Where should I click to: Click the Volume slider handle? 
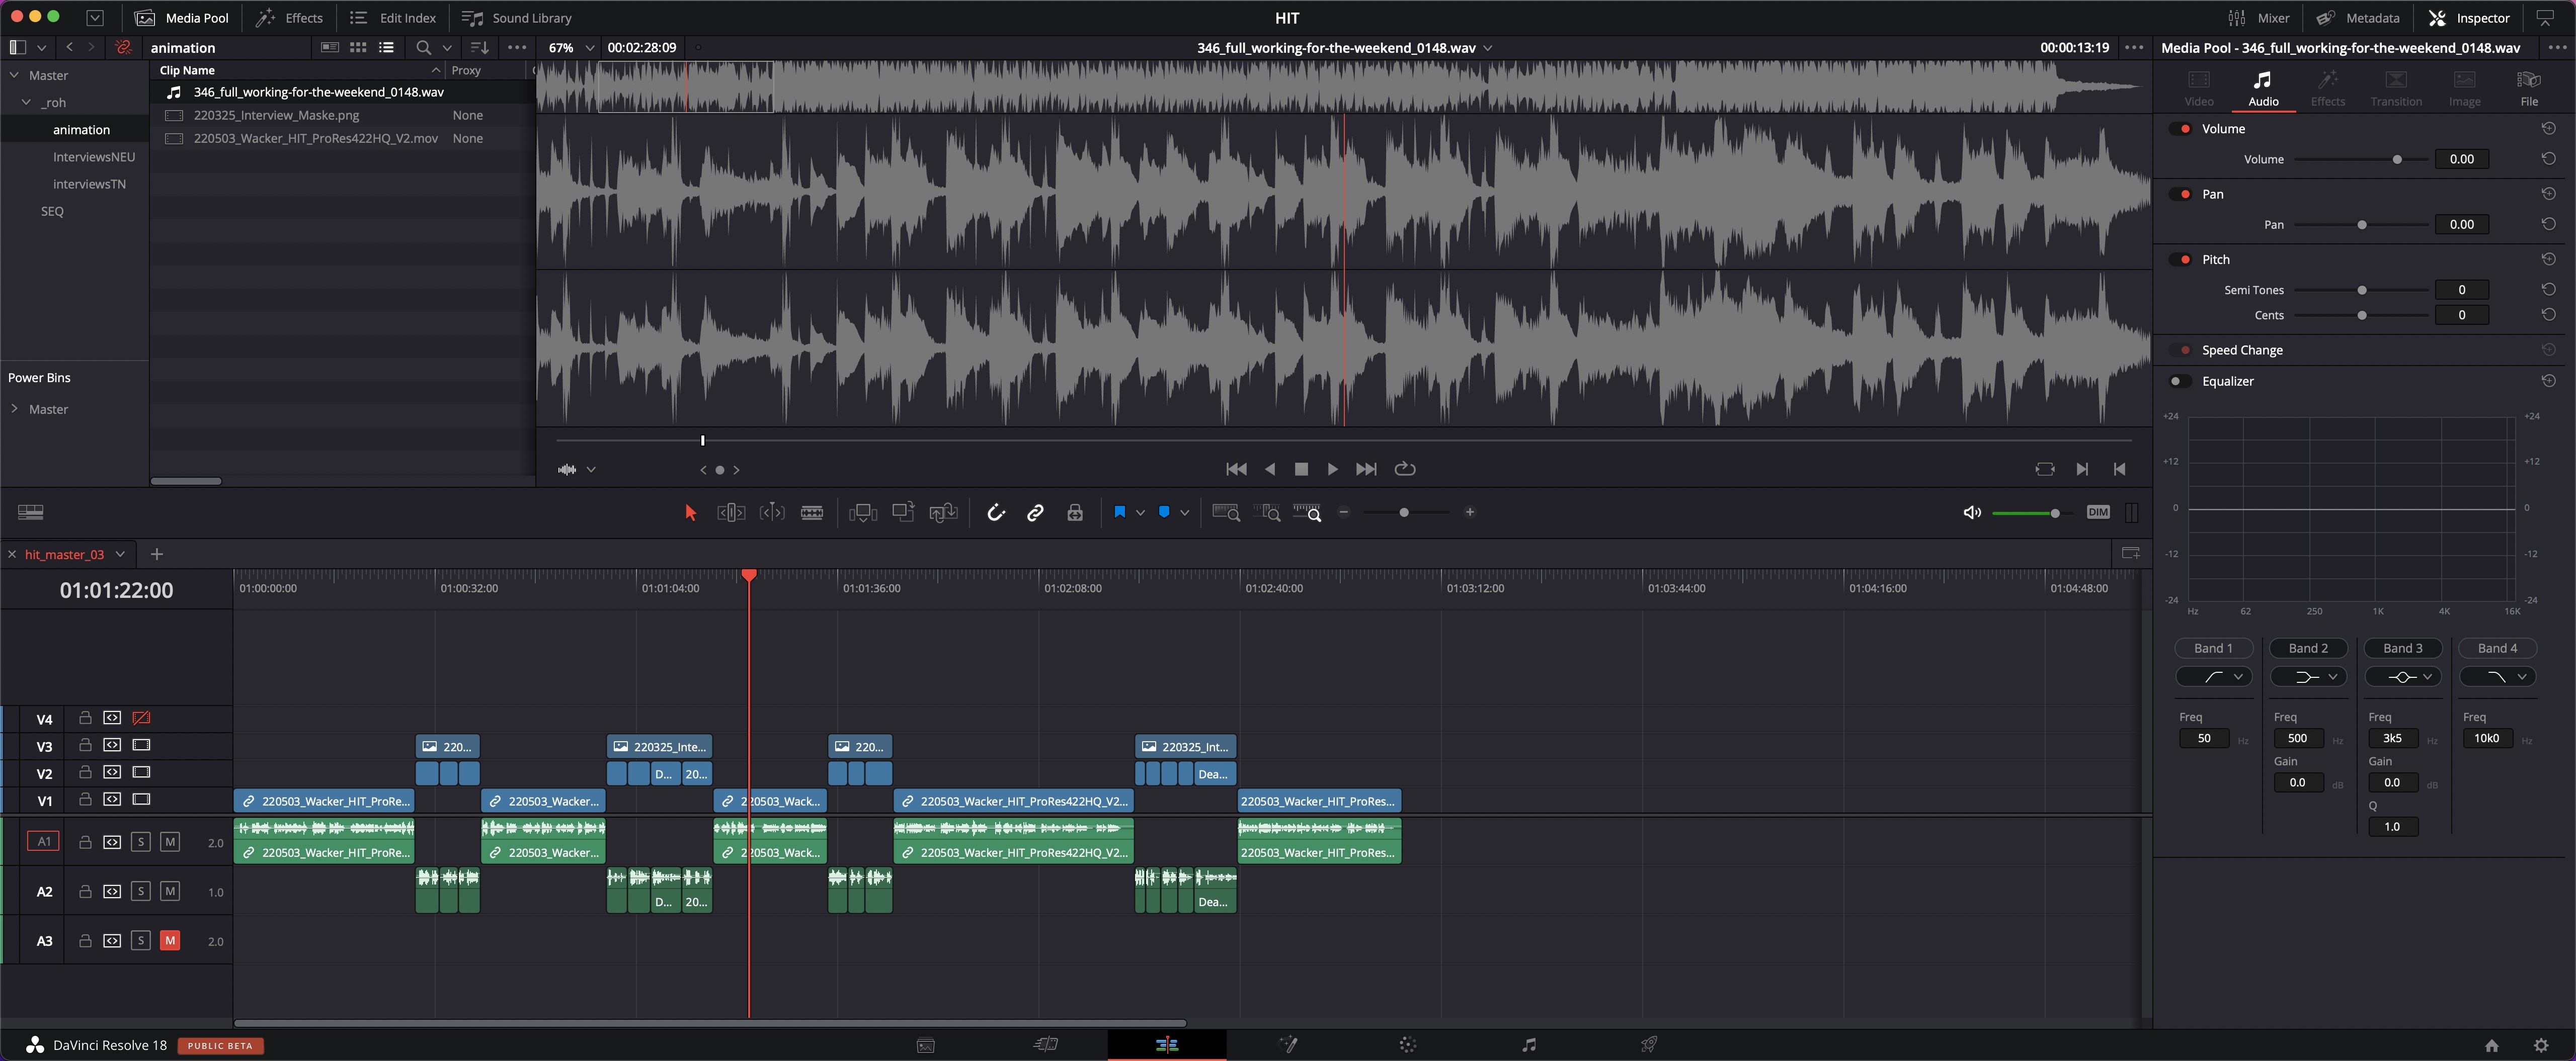(x=2397, y=160)
